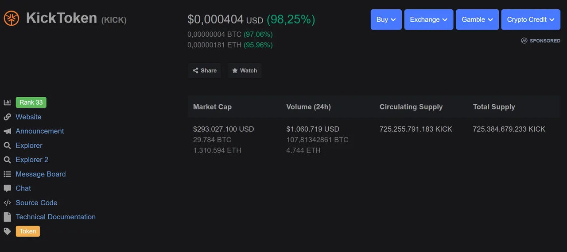The height and width of the screenshot is (252, 567).
Task: Click the speech bubble Chat icon
Action: 7,188
